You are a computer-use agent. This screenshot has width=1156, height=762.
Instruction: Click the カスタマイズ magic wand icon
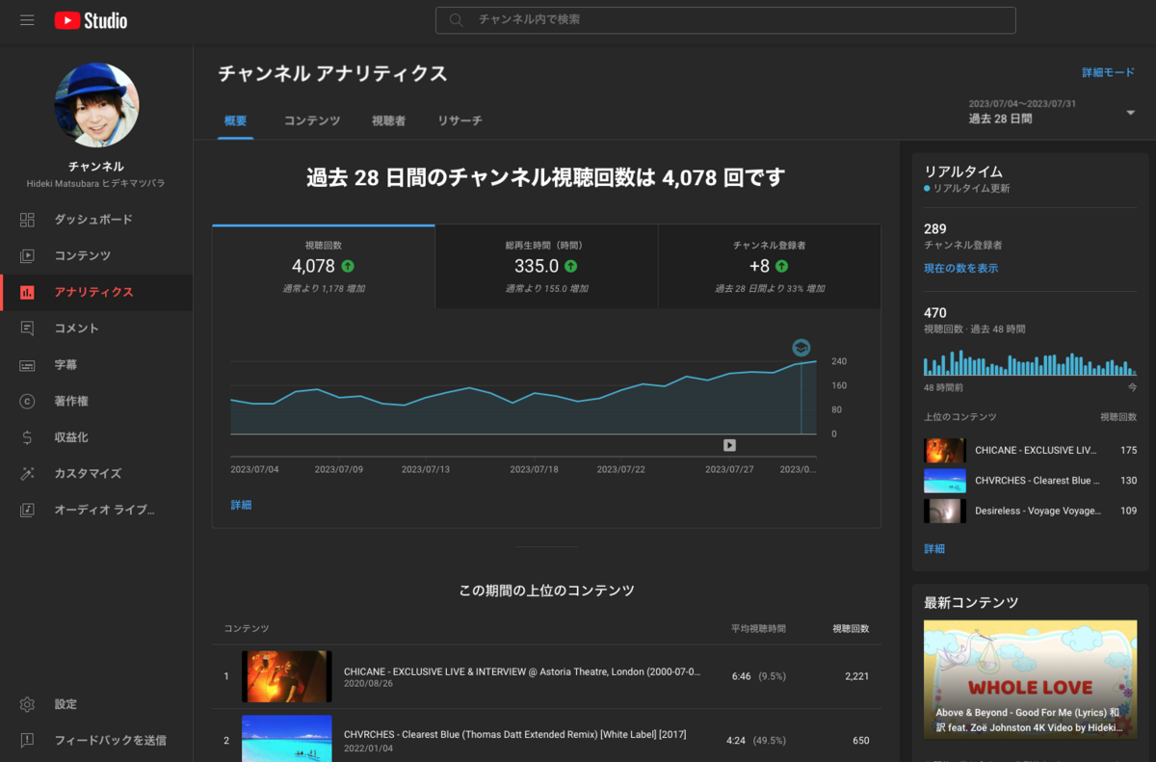27,474
